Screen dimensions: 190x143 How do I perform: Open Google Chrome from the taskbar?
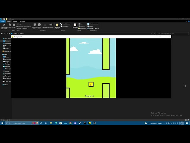coord(70,123)
